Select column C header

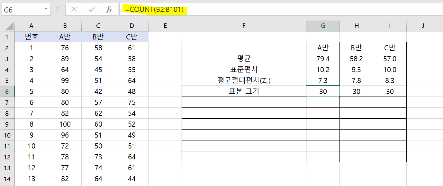pos(98,26)
